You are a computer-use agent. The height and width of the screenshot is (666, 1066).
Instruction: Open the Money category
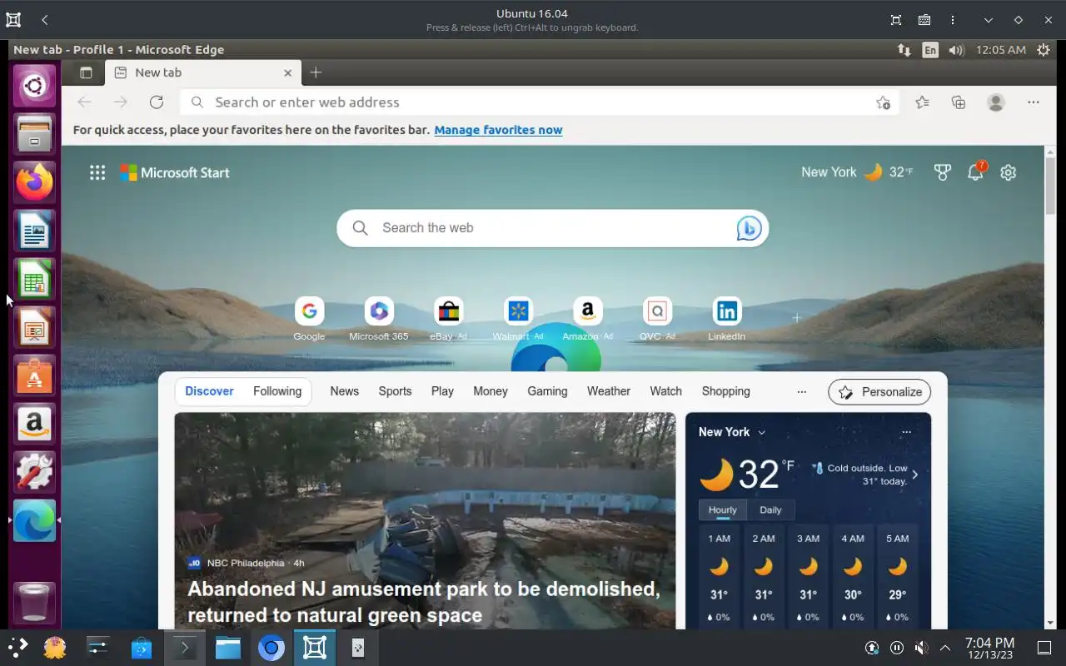pos(491,391)
